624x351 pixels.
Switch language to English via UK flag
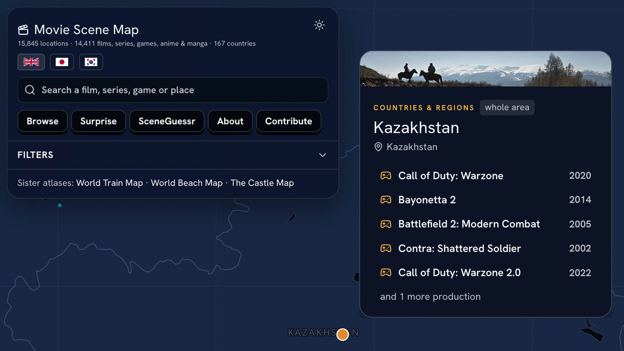click(31, 62)
